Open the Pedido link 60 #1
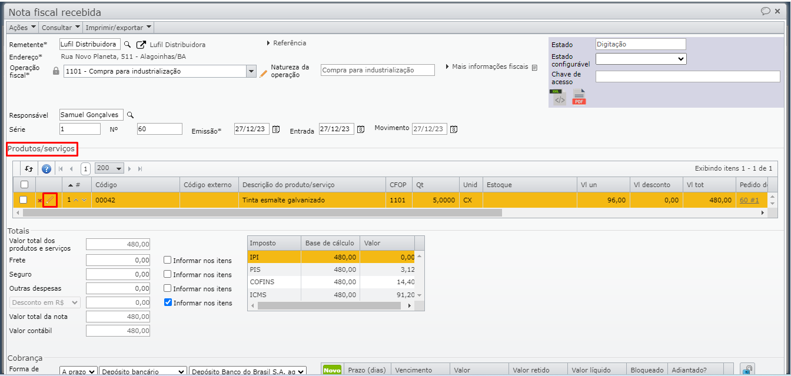Screen dimensions: 791x376 click(749, 200)
